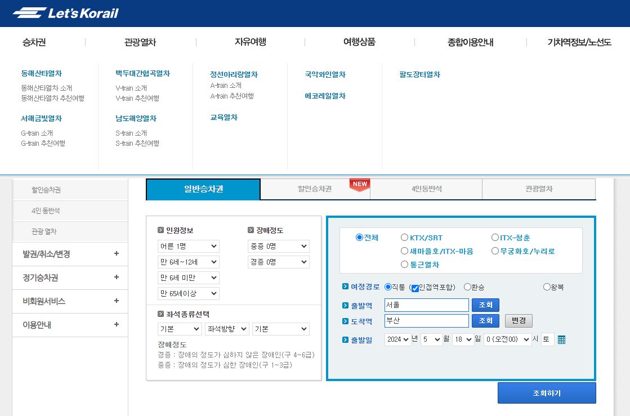Open the calendar icon next to 출발일
This screenshot has width=630, height=416.
point(561,339)
